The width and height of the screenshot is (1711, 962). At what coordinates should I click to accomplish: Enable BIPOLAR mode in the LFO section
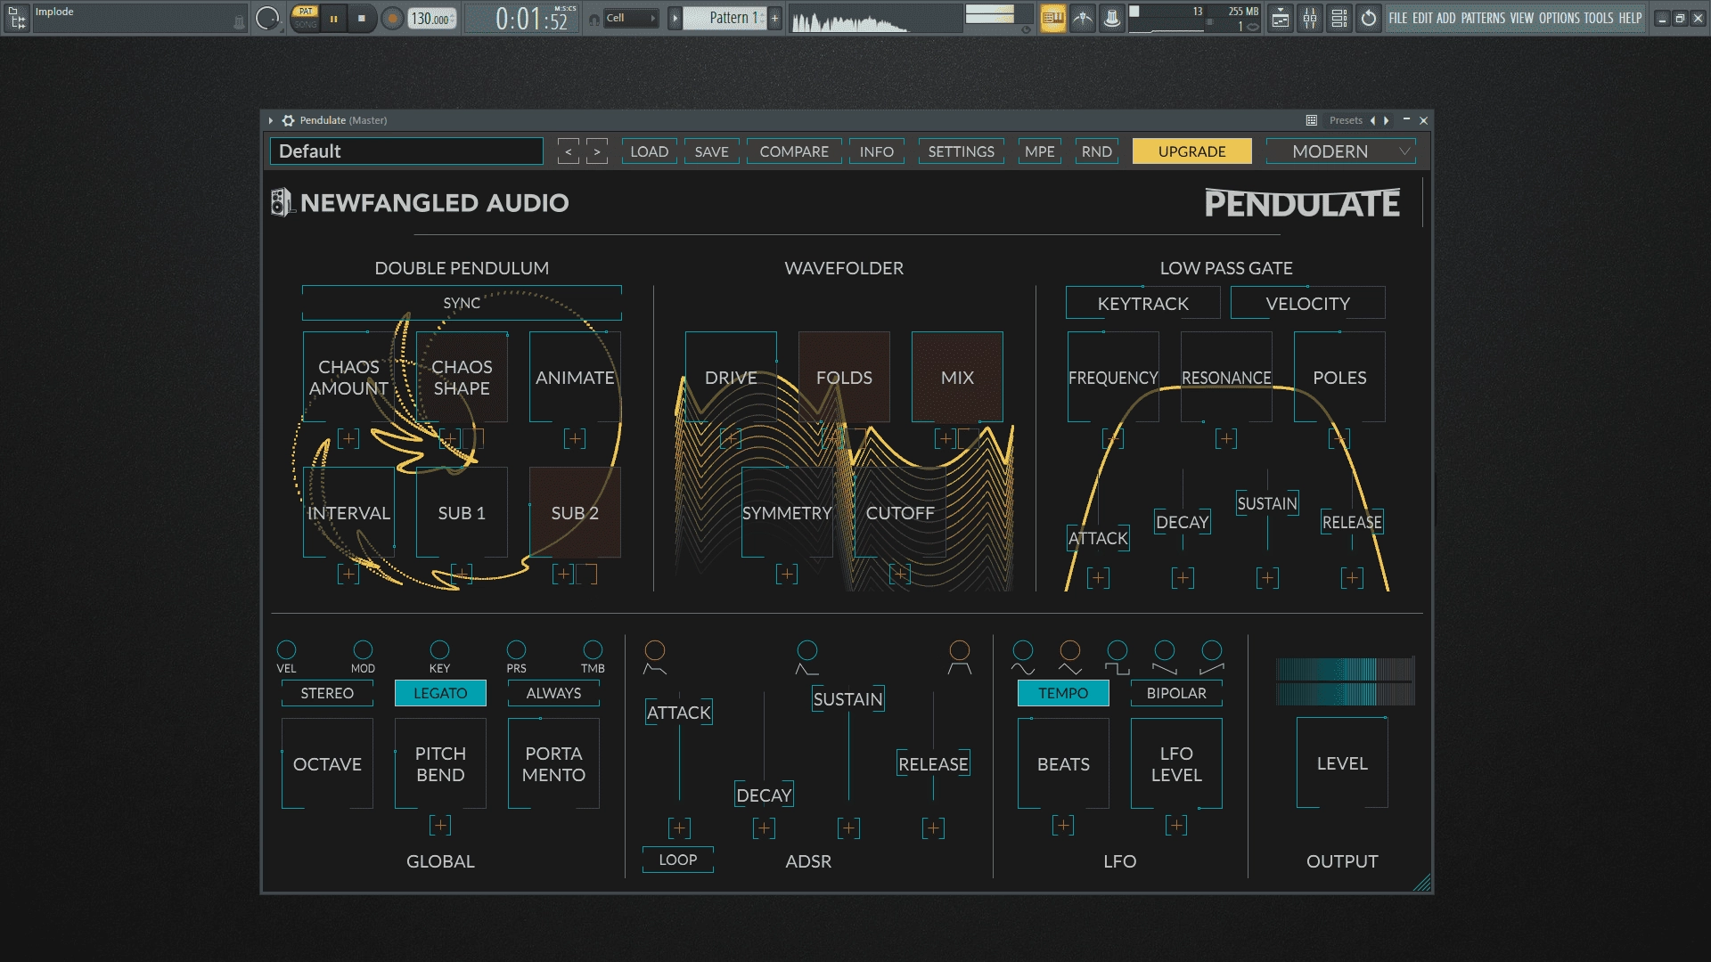point(1175,692)
